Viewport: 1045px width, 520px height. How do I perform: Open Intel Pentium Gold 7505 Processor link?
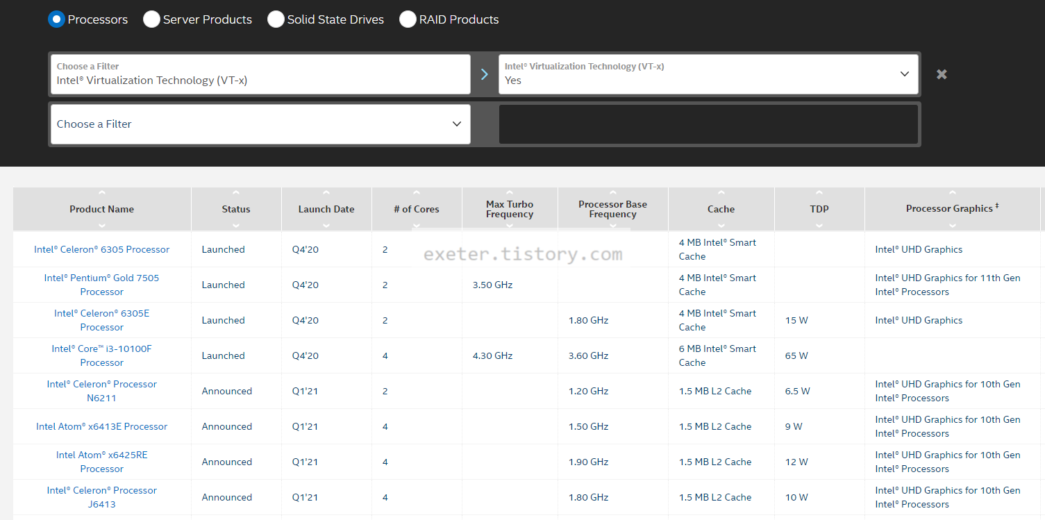pos(102,285)
